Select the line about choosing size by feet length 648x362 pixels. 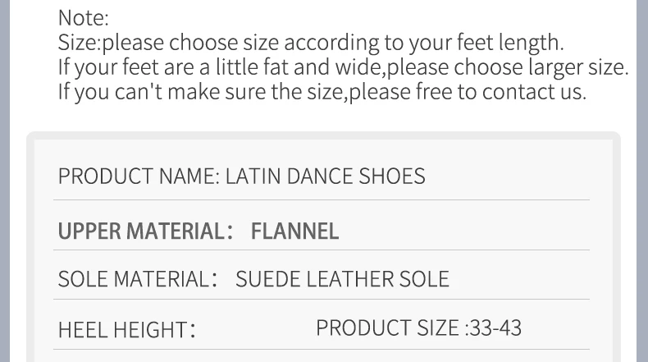(310, 42)
